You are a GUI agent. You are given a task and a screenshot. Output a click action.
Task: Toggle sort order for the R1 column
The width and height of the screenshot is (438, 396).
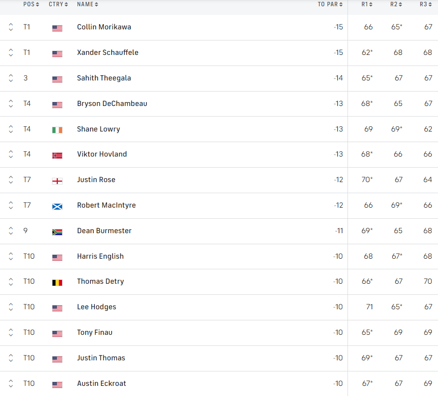(x=371, y=4)
